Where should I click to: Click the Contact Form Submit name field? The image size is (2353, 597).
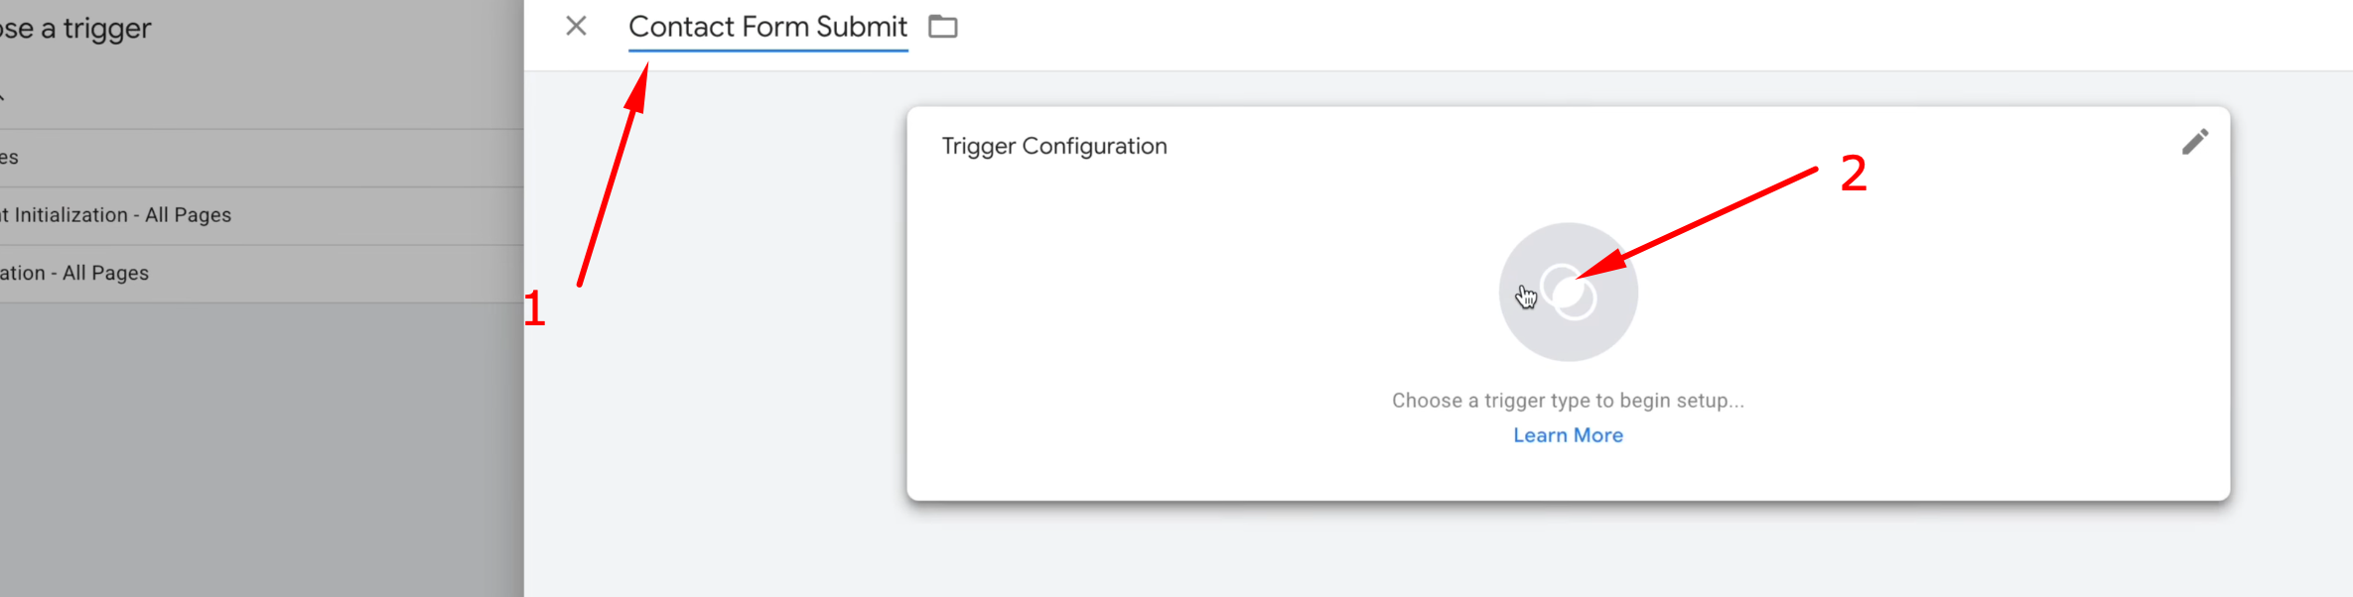point(767,27)
